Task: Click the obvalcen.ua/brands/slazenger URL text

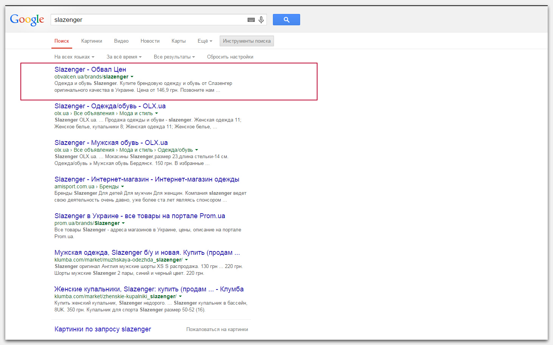Action: tap(91, 77)
